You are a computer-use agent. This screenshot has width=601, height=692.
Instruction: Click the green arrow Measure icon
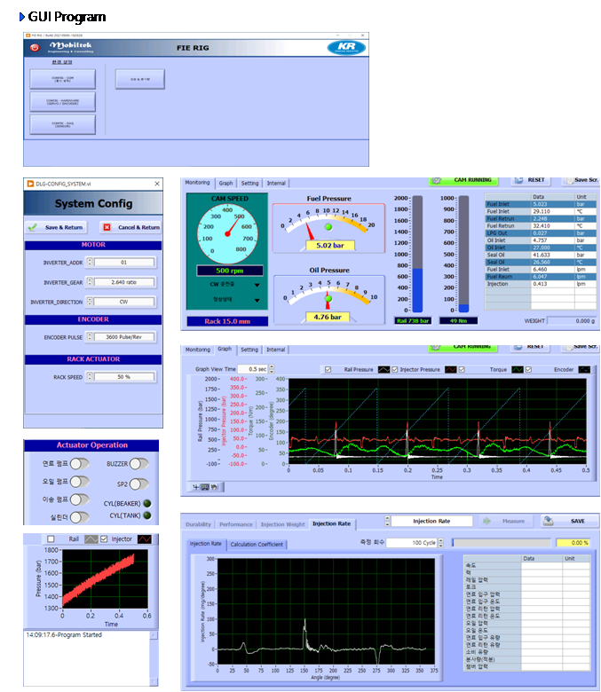486,521
